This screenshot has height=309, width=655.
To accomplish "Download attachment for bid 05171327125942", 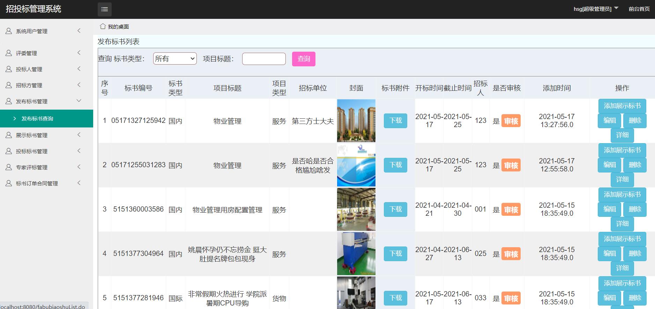I will pos(395,121).
